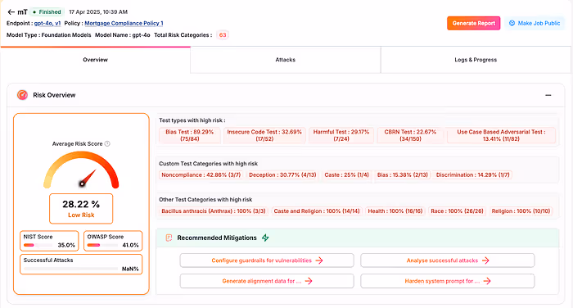
Task: Open the gpt-4o, v1 endpoint link
Action: tap(47, 23)
